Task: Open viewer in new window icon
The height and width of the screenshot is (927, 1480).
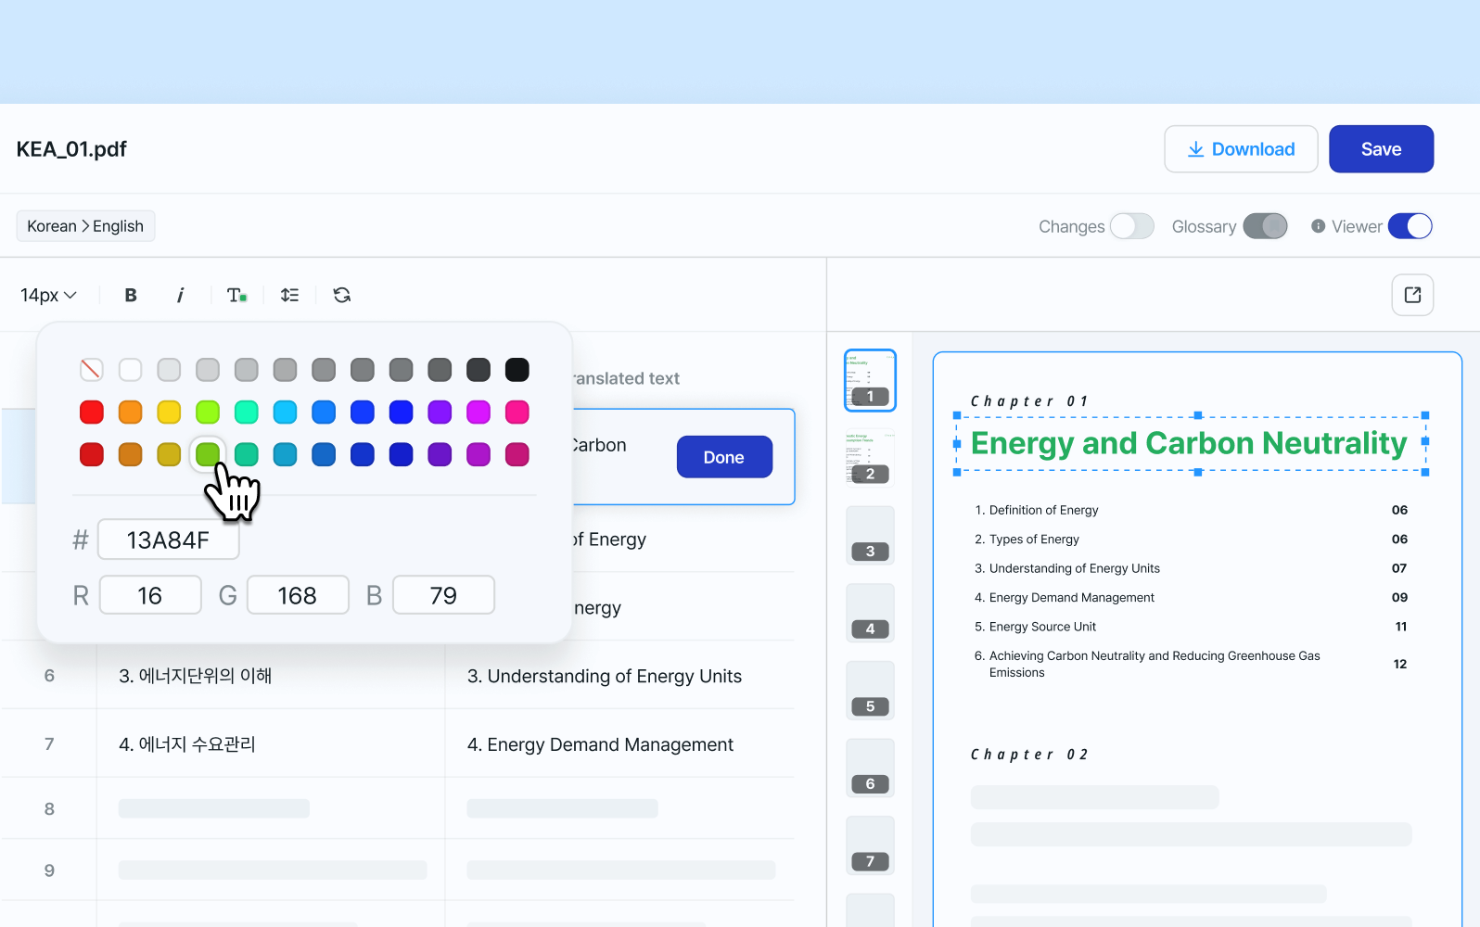Action: tap(1412, 295)
